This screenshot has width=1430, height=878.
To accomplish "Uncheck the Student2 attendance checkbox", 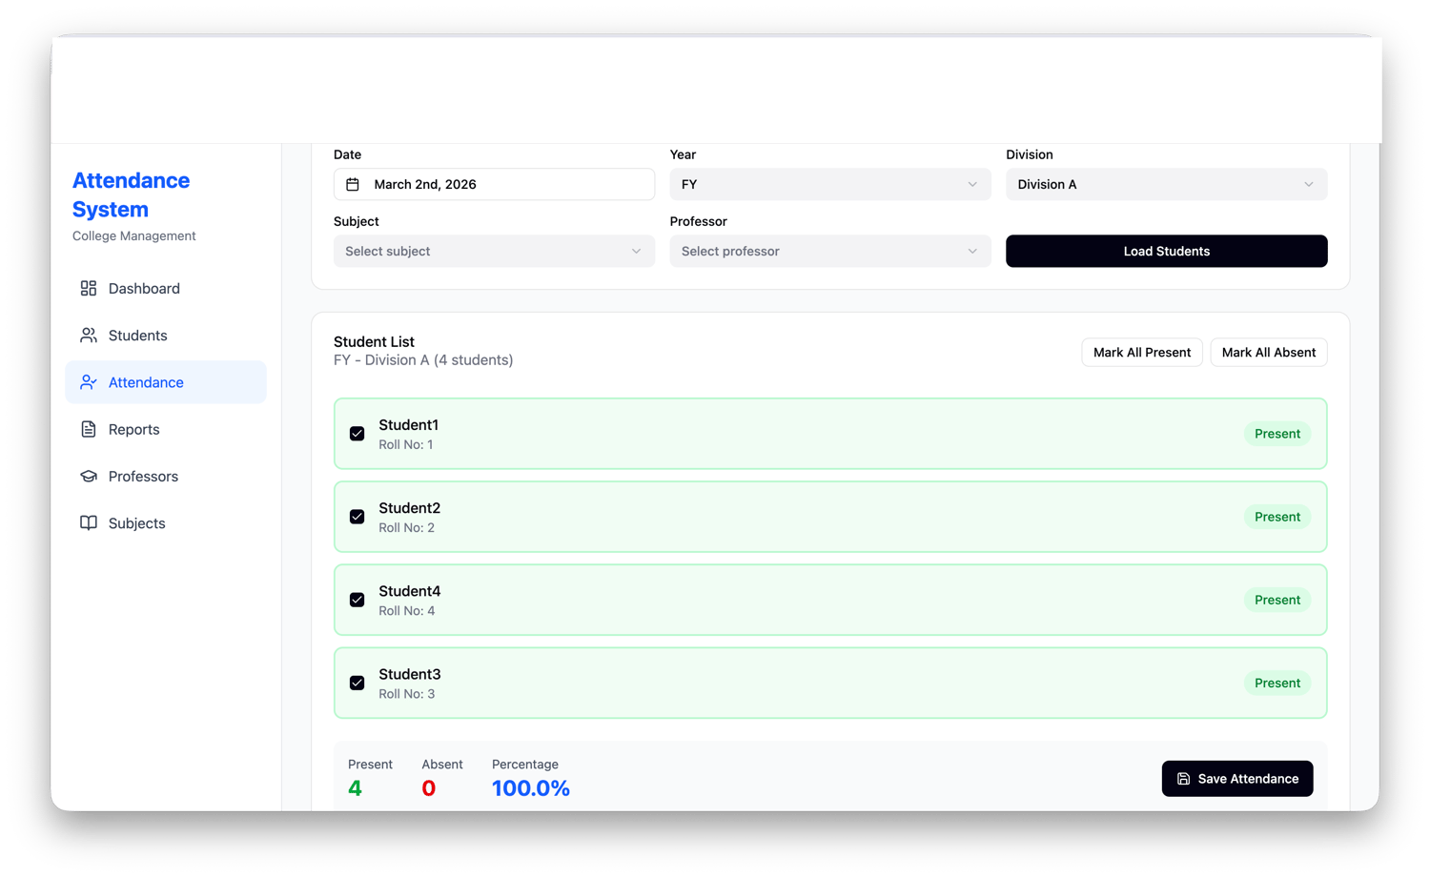I will click(x=357, y=517).
